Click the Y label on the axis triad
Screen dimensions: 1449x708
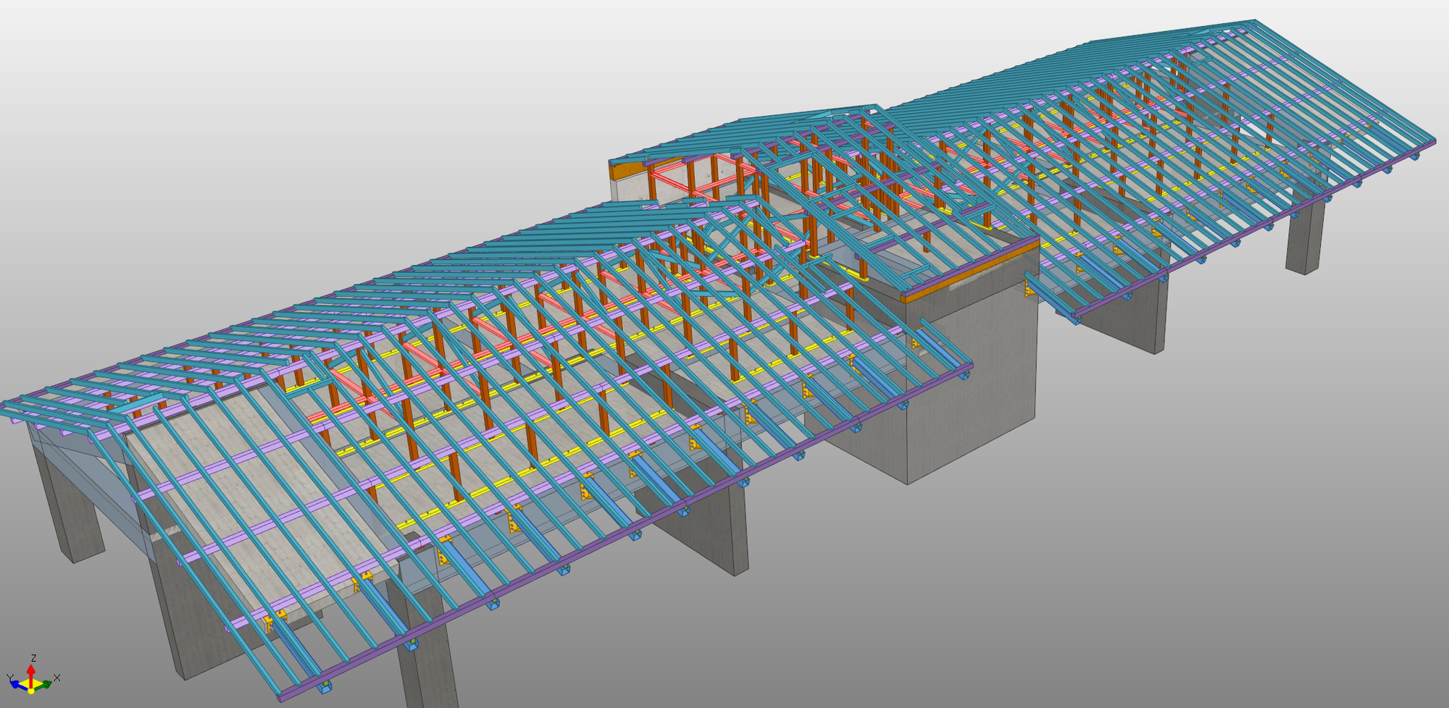pyautogui.click(x=9, y=678)
